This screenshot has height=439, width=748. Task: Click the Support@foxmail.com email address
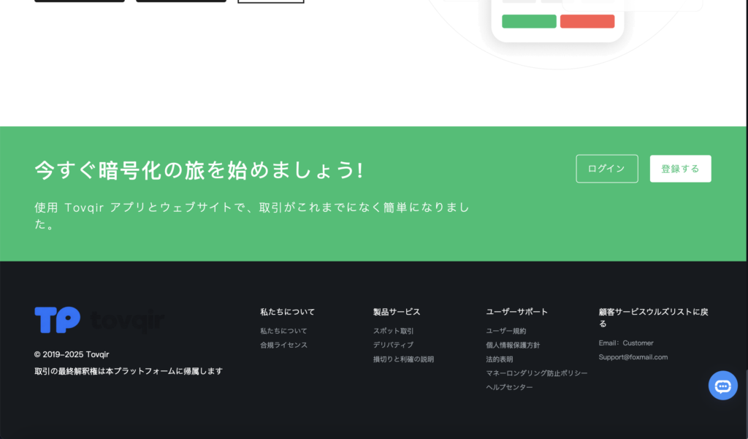point(633,357)
